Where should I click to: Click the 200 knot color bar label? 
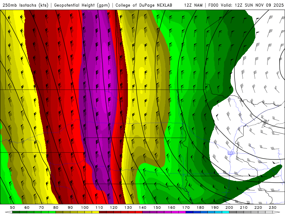coord(229,208)
